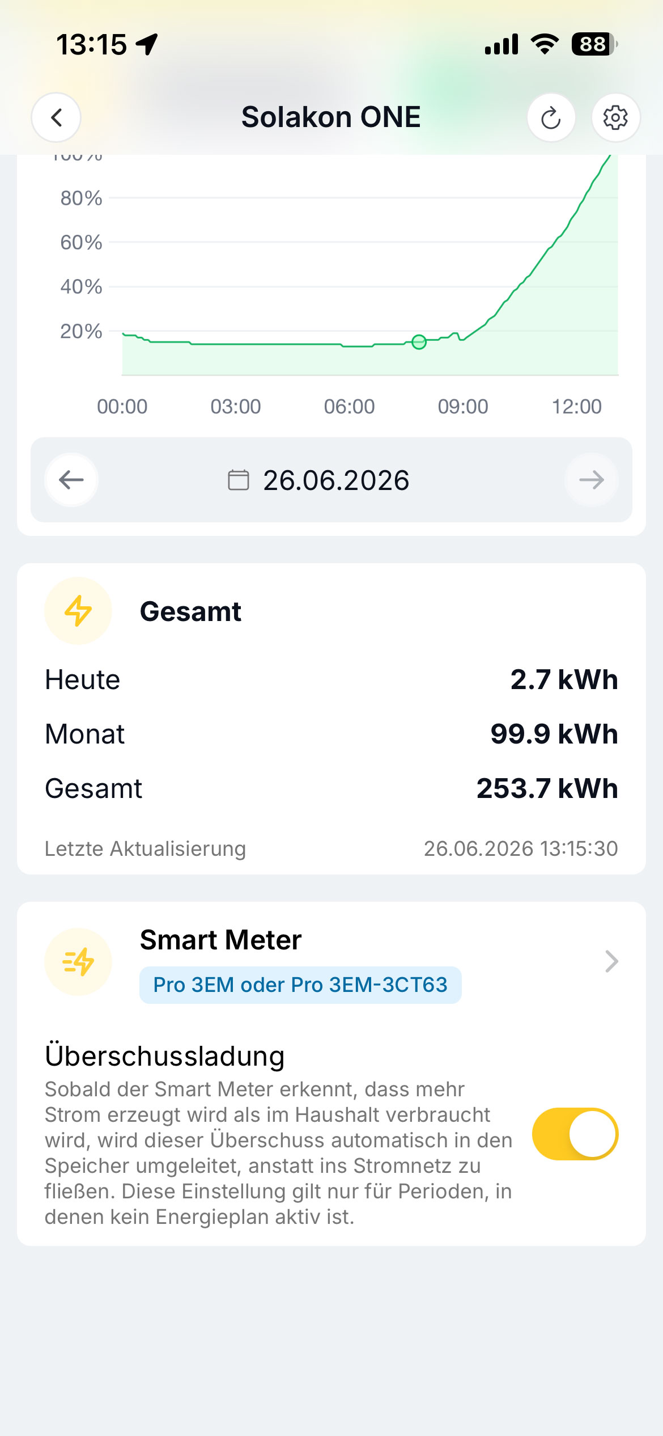This screenshot has height=1436, width=663.
Task: Open settings via the gear icon
Action: pos(615,117)
